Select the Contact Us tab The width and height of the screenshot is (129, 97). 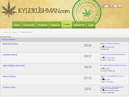pos(79,25)
